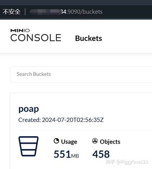Click the 458 objects count
152x169 pixels.
pos(101,154)
